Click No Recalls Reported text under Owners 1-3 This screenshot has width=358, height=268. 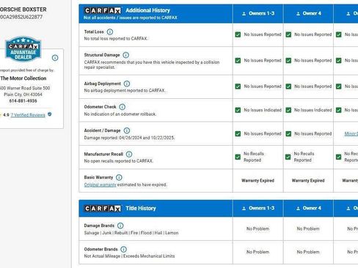click(254, 157)
